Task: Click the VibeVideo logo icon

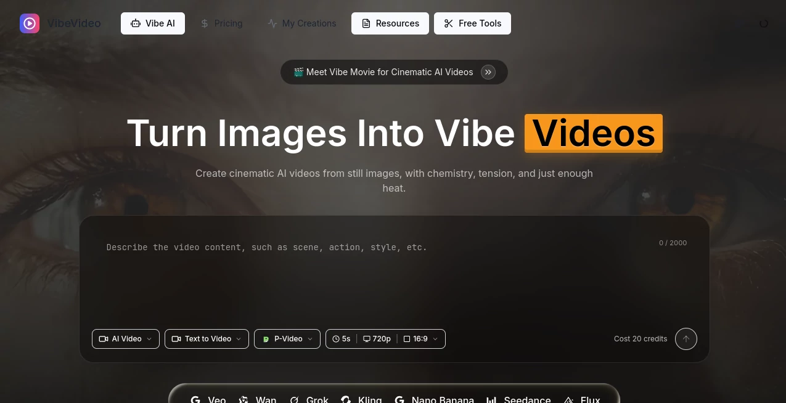Action: point(30,23)
